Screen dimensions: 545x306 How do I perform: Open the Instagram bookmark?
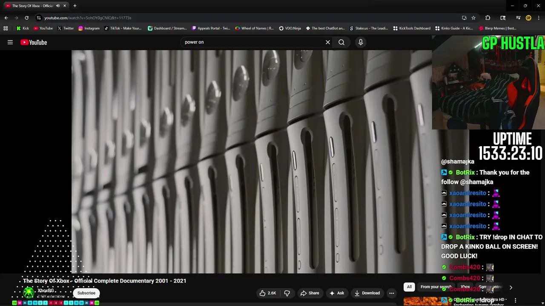click(x=89, y=28)
